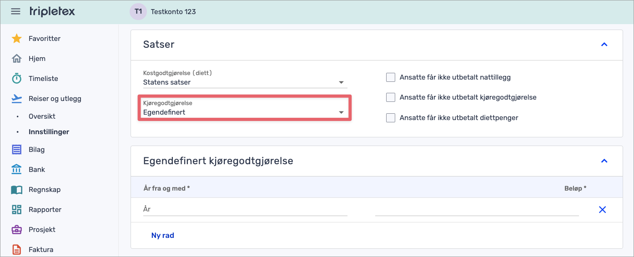Select Innstillinger in the sidebar
Image resolution: width=634 pixels, height=257 pixels.
tap(49, 132)
